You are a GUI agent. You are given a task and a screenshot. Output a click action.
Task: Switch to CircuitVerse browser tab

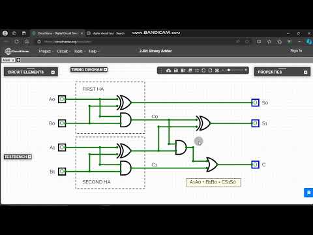click(57, 33)
